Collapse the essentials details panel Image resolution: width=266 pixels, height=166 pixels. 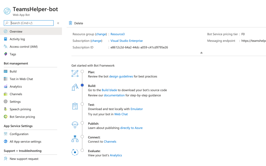[x=201, y=53]
